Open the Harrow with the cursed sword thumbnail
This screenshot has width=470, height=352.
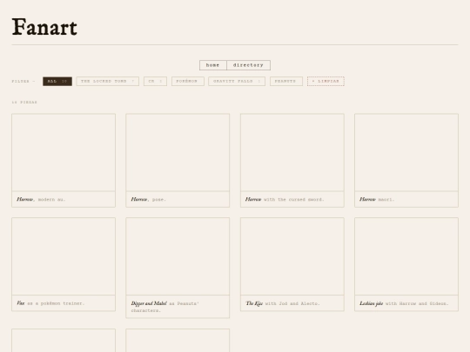click(292, 152)
